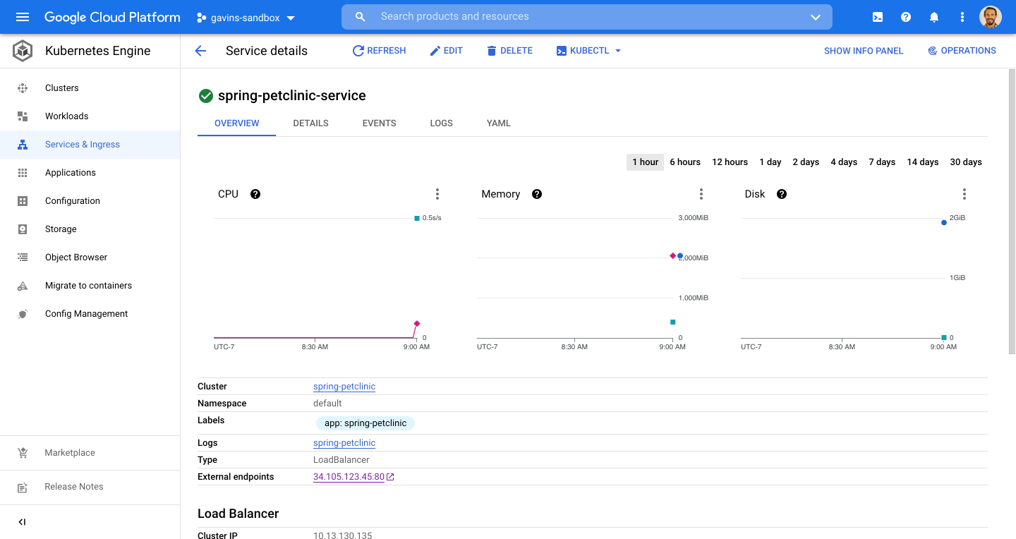
Task: Open the user account avatar
Action: (990, 17)
